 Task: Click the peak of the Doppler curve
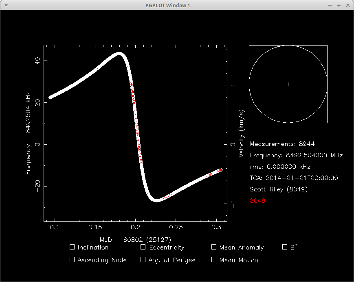119,53
